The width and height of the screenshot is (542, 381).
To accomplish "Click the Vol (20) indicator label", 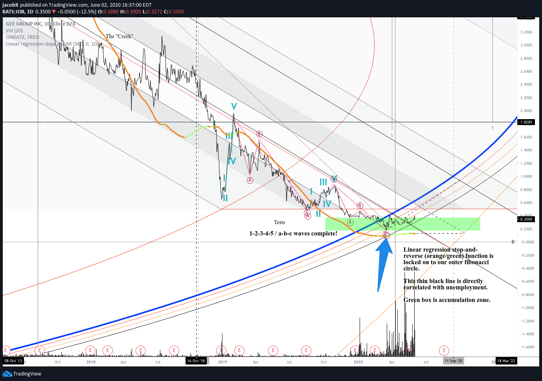I will 14,31.
